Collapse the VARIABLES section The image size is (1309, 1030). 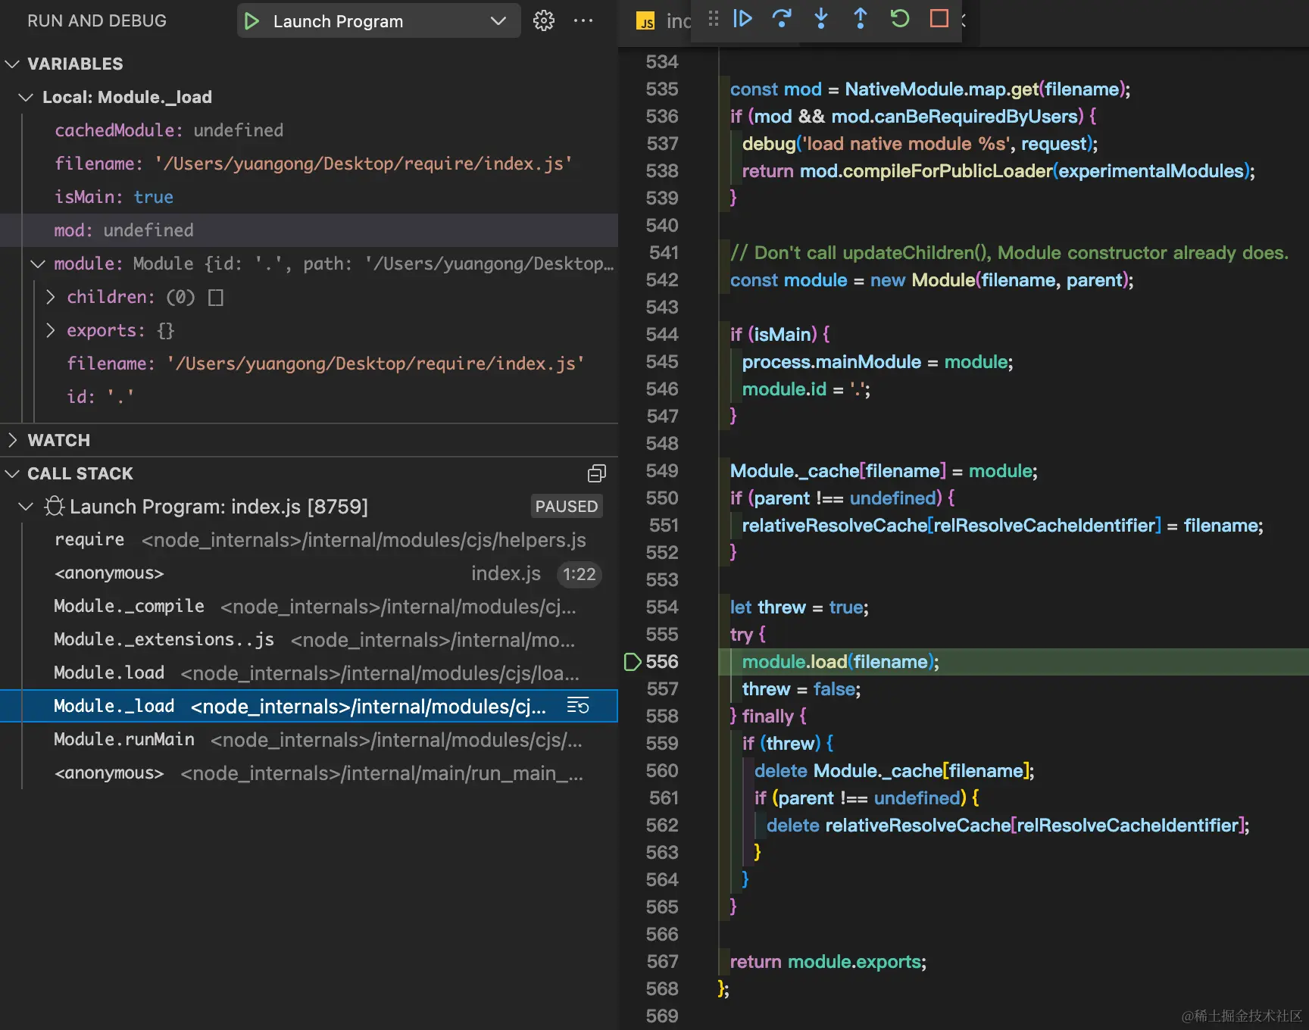point(12,64)
